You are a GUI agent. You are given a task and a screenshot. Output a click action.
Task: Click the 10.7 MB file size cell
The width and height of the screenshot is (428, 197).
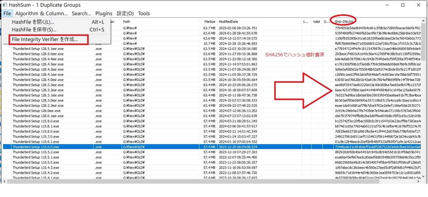coord(210,44)
